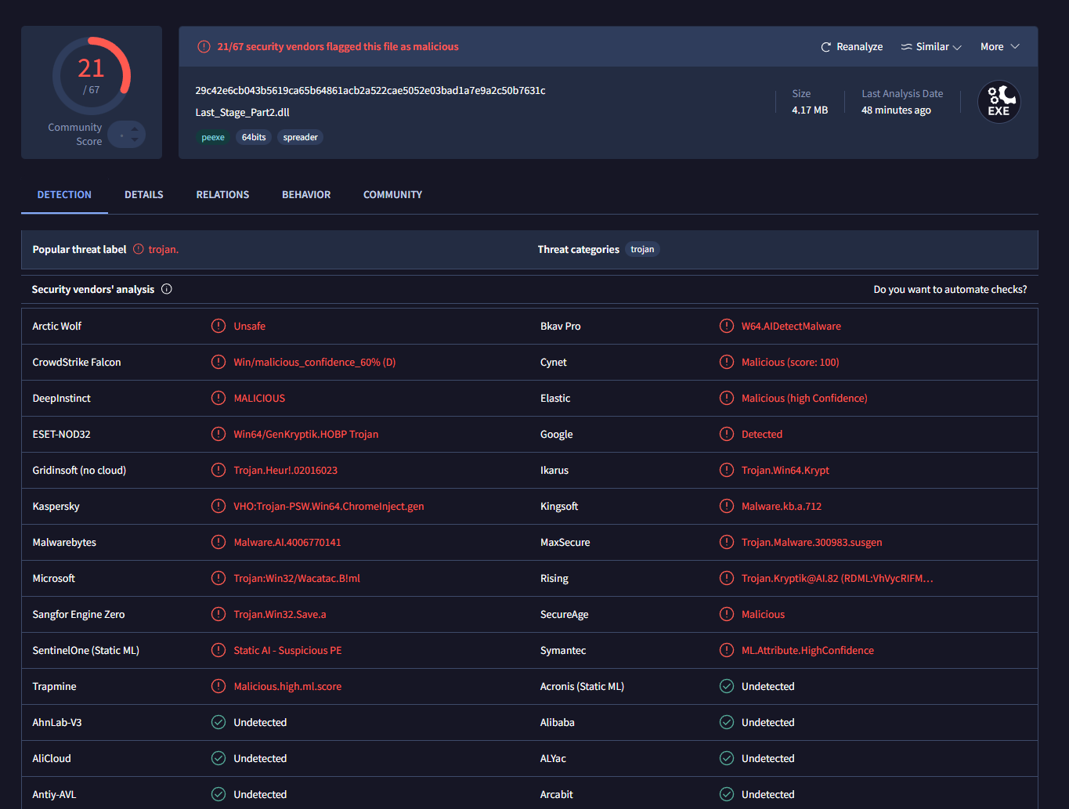The image size is (1069, 809).
Task: Click the Malware.AI.4006770141 result
Action: tap(287, 542)
